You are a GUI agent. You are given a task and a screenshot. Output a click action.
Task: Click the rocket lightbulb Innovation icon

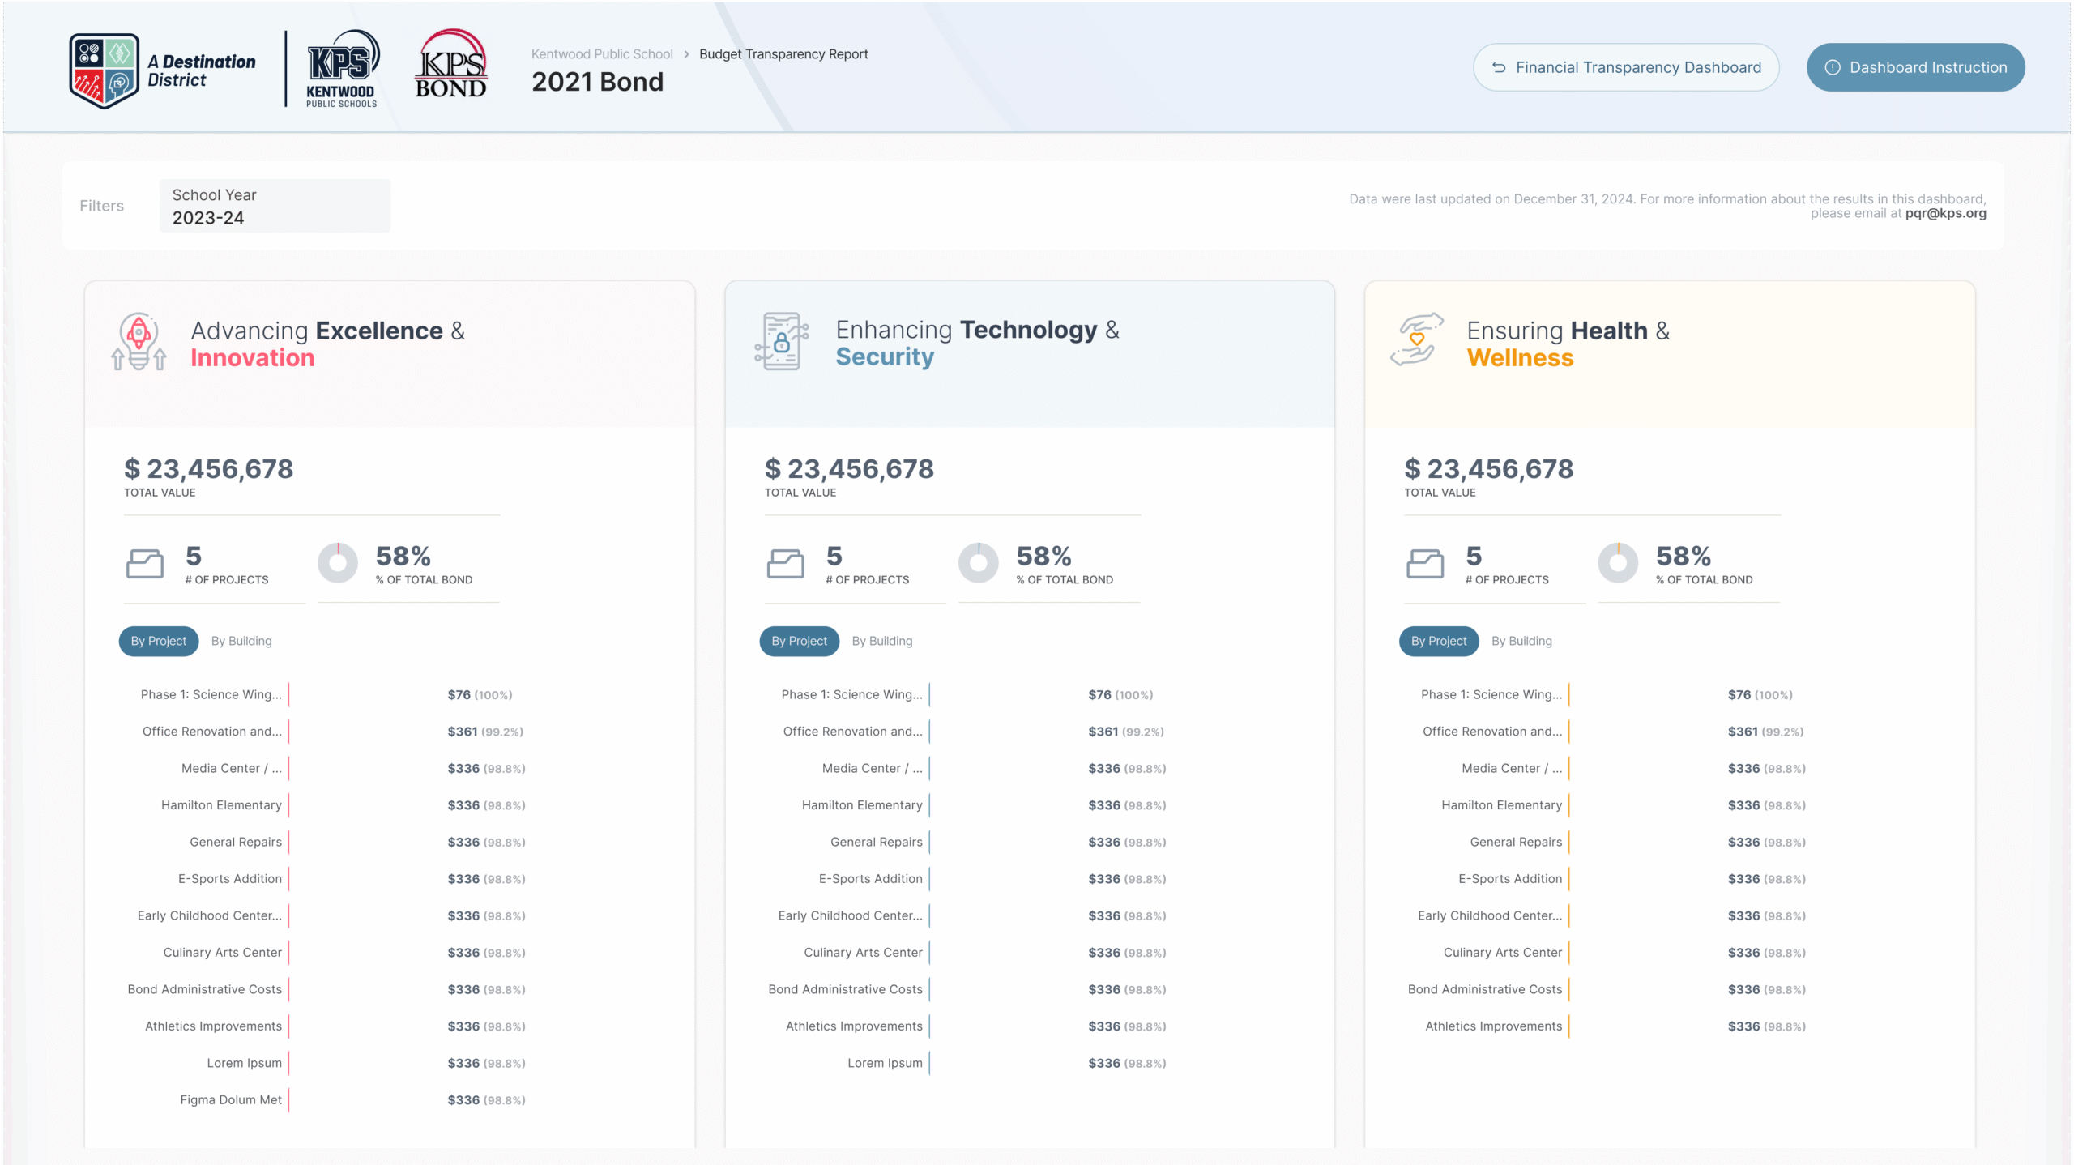139,342
